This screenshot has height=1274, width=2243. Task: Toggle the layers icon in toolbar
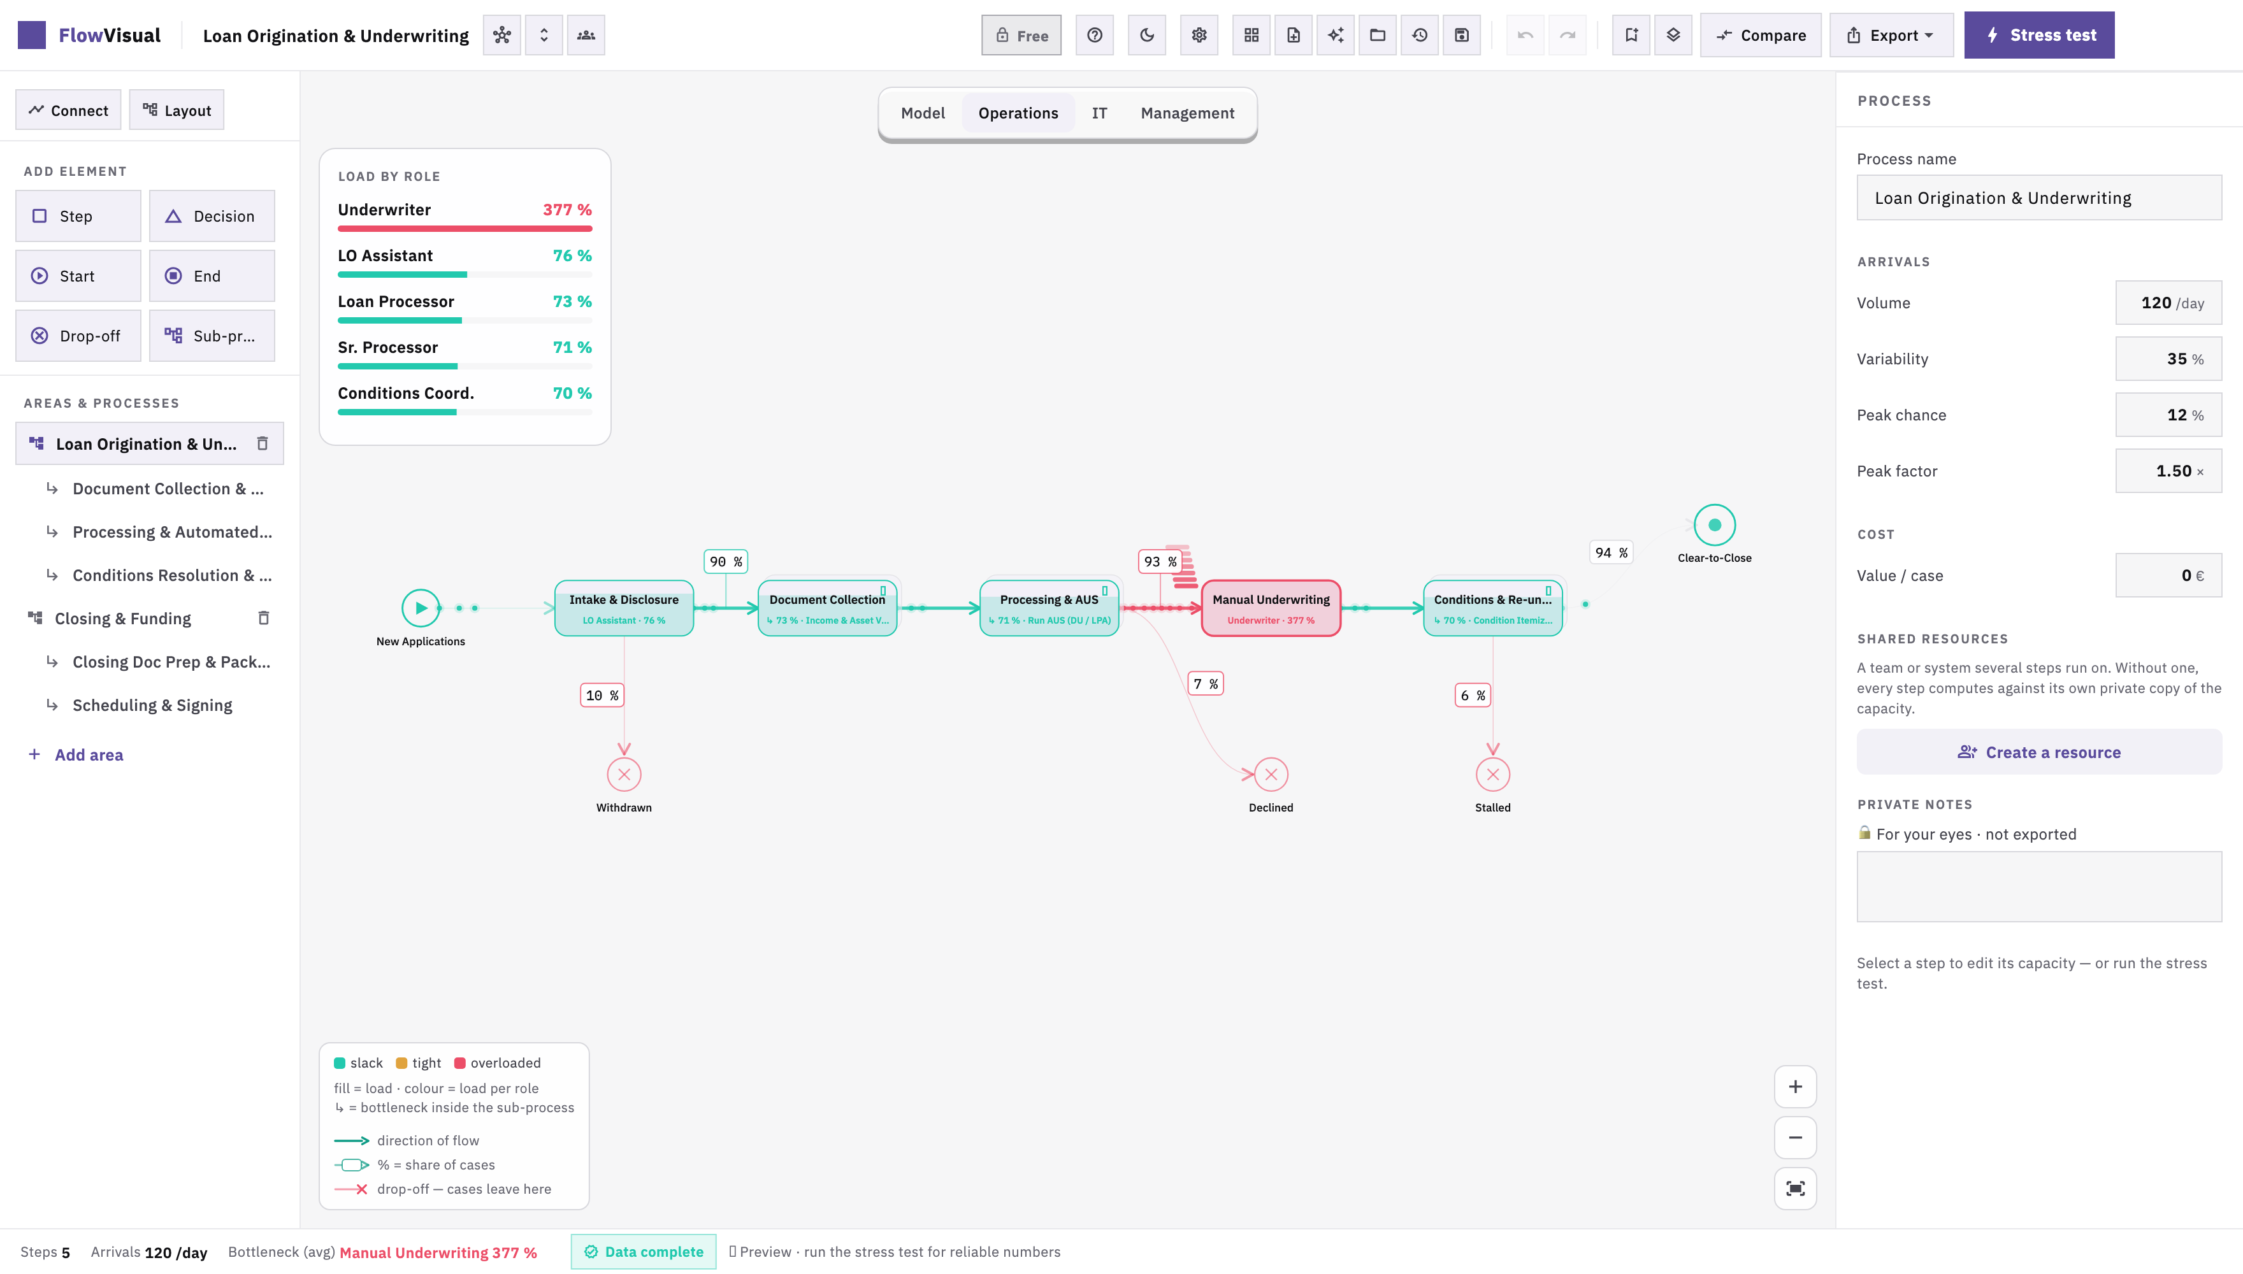1673,35
